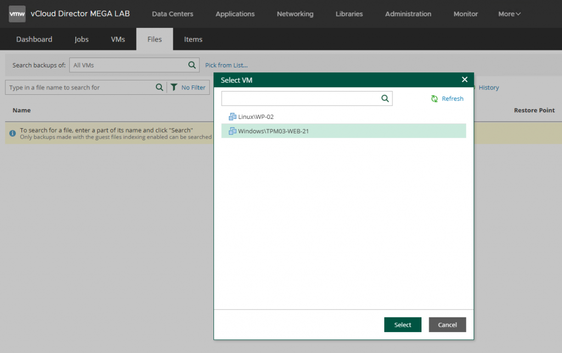Image resolution: width=562 pixels, height=353 pixels.
Task: Click magnifier icon in file name search
Action: pos(160,87)
